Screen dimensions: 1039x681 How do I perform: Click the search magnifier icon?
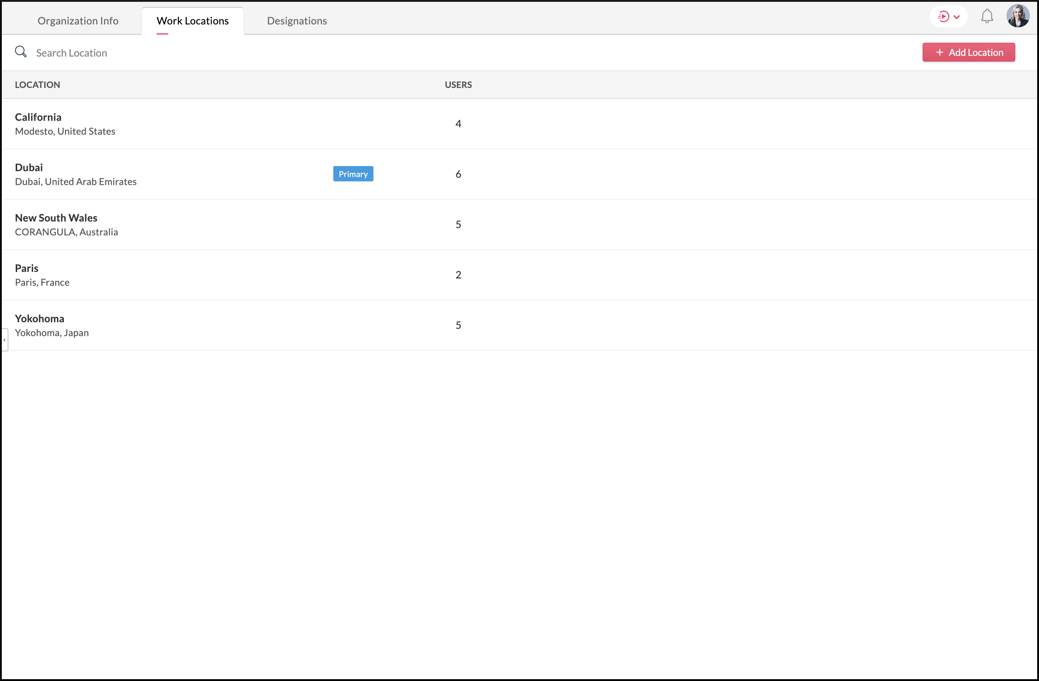[20, 52]
